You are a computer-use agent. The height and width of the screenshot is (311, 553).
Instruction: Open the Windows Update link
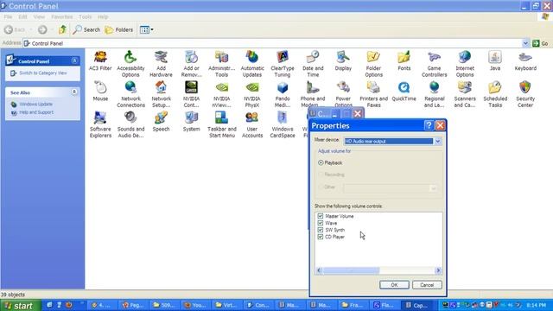35,105
